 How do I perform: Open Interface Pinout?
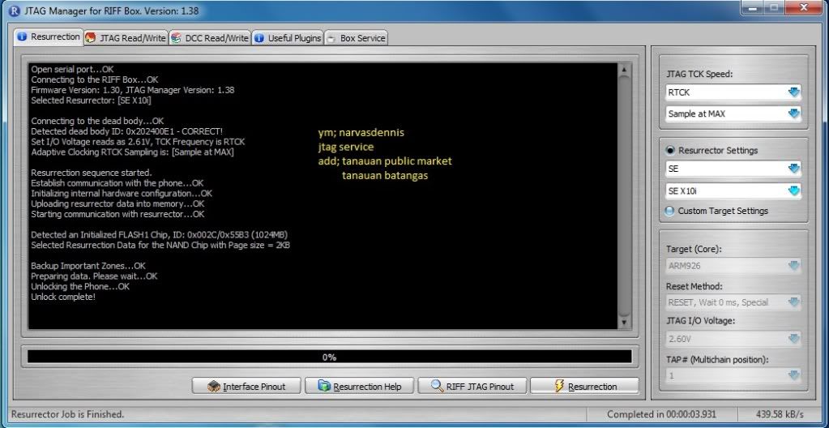[x=246, y=386]
